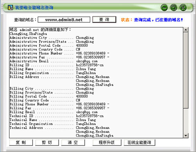Maximize the window using the green square button

point(174,7)
